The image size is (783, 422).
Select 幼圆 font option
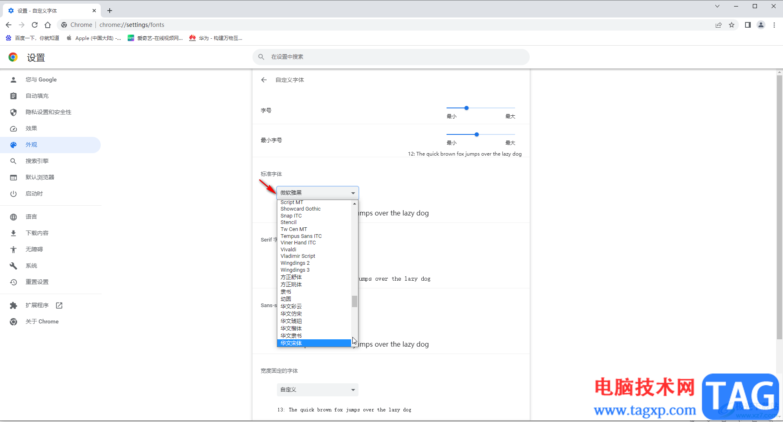(314, 299)
